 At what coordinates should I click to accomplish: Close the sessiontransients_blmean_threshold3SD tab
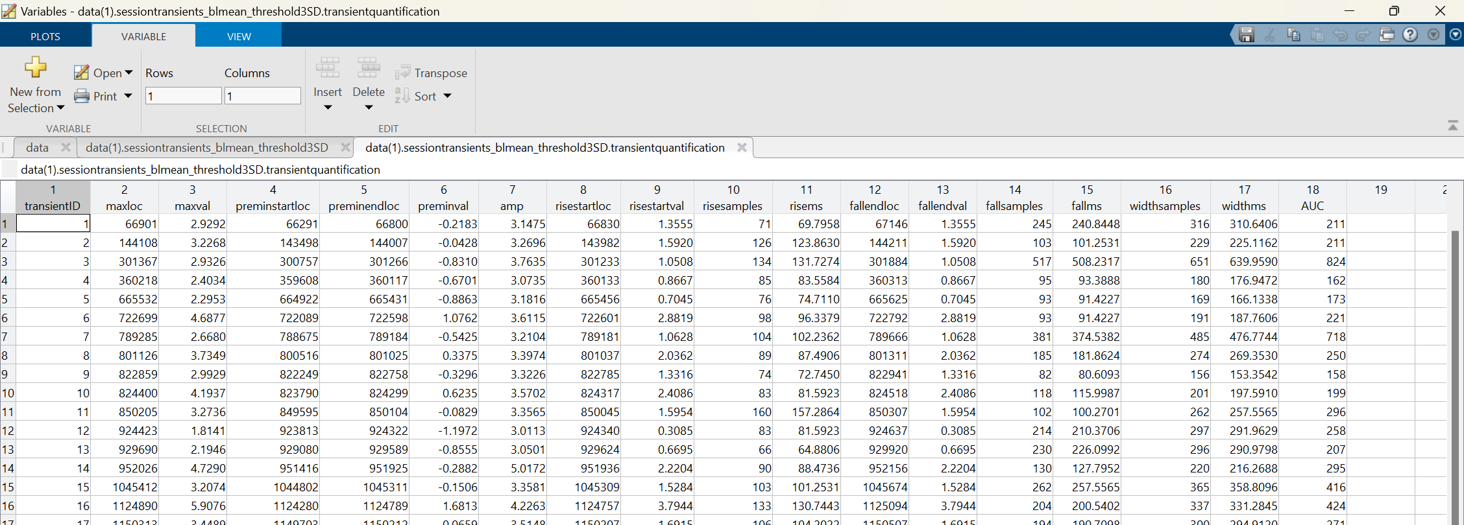point(345,147)
